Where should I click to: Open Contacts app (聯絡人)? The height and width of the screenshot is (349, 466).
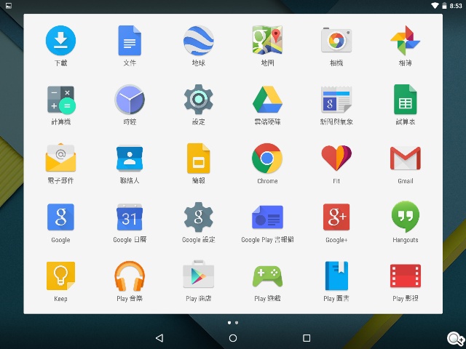[130, 159]
